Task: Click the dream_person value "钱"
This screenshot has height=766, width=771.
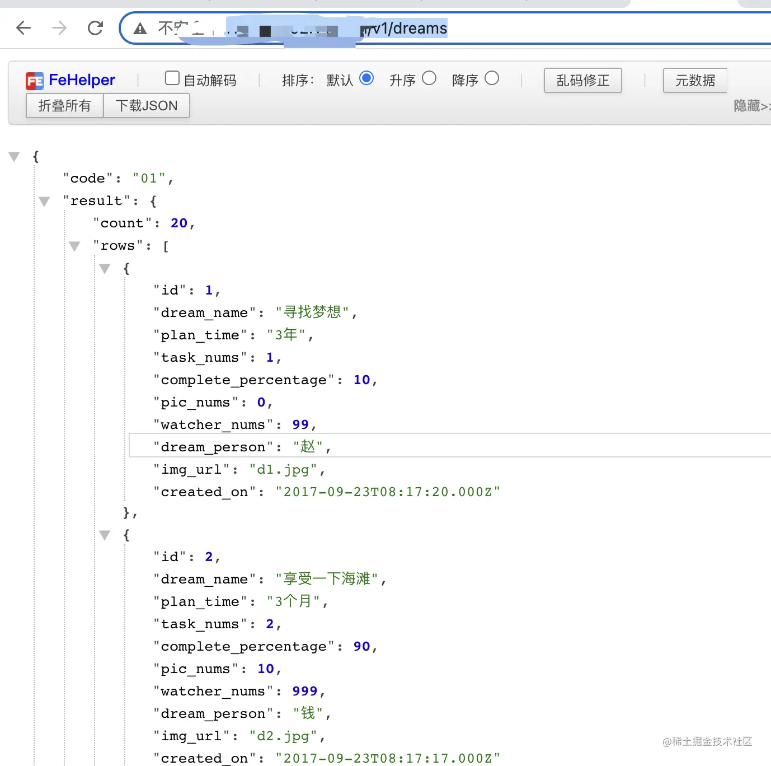Action: [308, 713]
